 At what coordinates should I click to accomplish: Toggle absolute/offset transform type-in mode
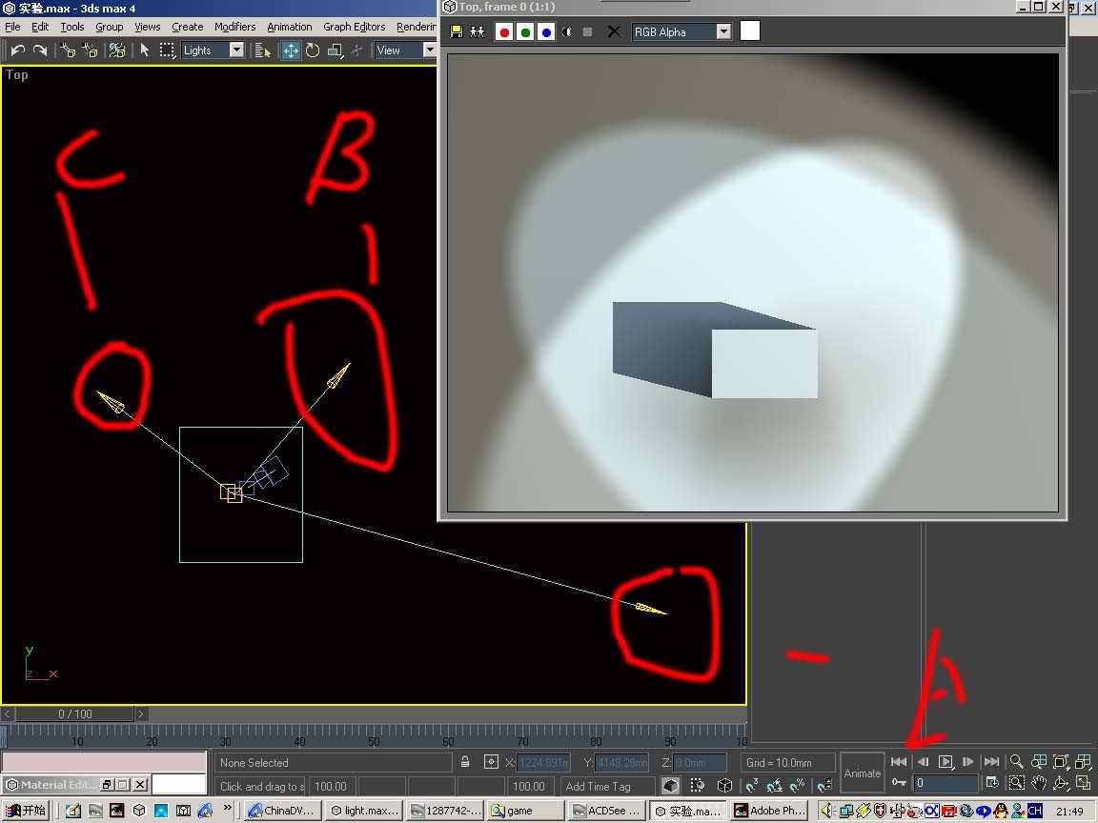[491, 762]
